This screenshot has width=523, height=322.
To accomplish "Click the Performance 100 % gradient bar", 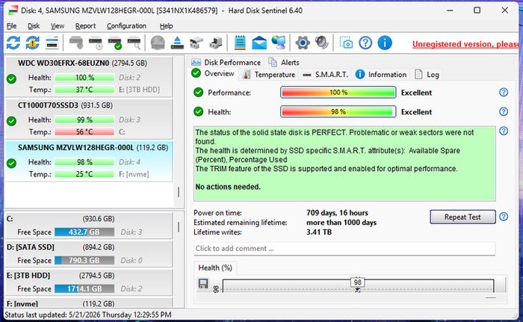I will (338, 93).
